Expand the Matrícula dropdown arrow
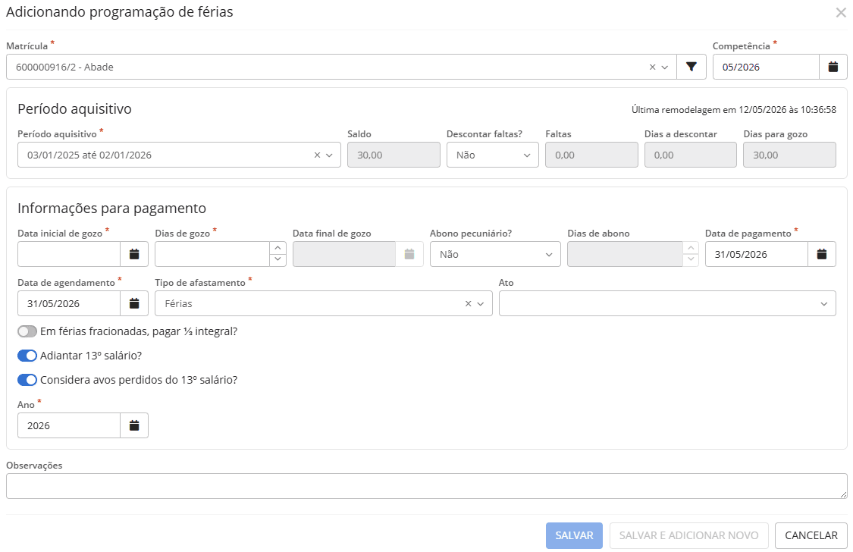Image resolution: width=853 pixels, height=552 pixels. [x=665, y=67]
